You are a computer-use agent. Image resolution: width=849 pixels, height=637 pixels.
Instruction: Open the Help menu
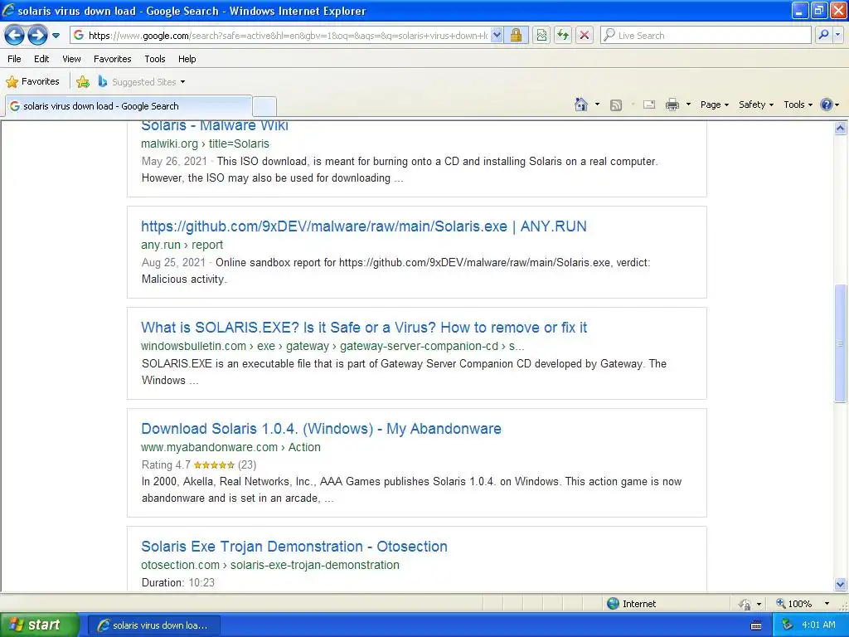pos(187,59)
